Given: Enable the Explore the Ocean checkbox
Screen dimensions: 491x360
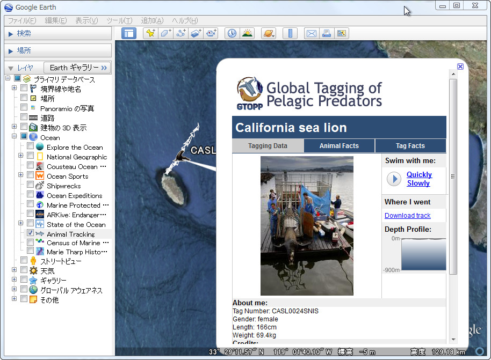Looking at the screenshot, I should click(x=31, y=146).
